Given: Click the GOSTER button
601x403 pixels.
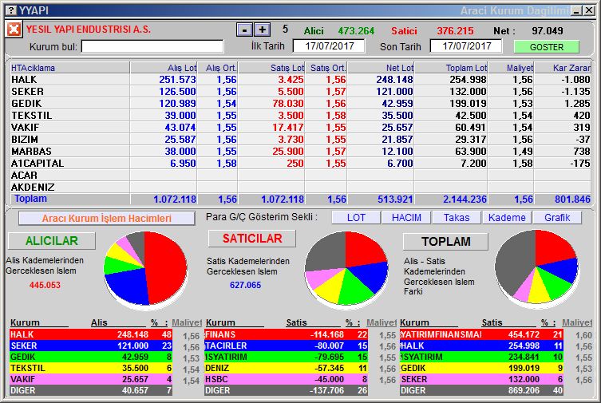Looking at the screenshot, I should 546,47.
